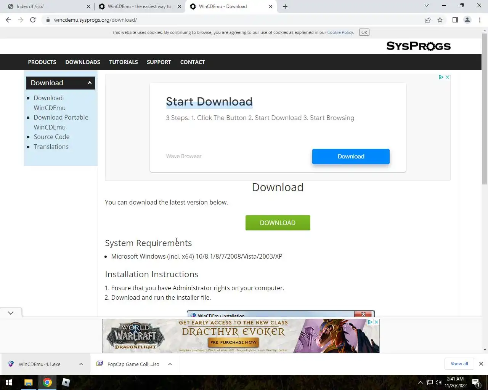This screenshot has width=488, height=390.
Task: Click the network tray icon
Action: pyautogui.click(x=430, y=382)
